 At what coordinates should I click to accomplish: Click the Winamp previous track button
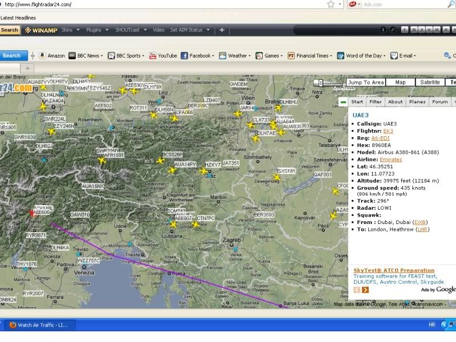pyautogui.click(x=414, y=30)
